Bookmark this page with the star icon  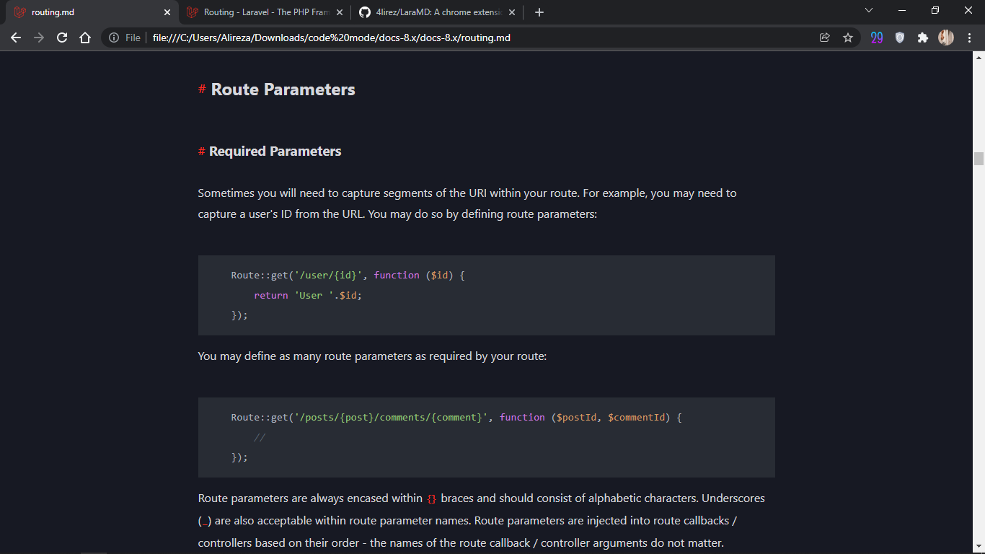click(x=848, y=38)
